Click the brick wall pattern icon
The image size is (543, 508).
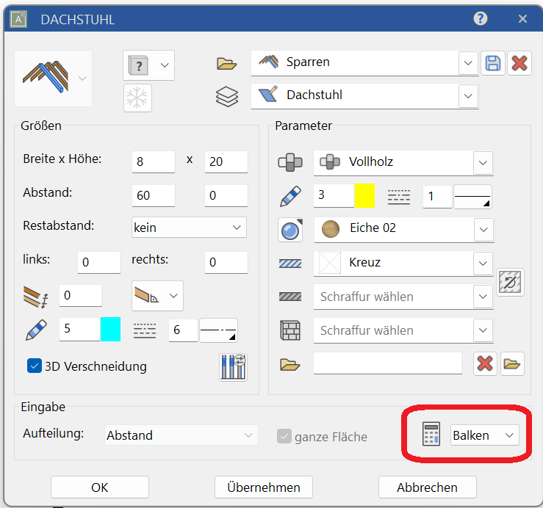tap(290, 330)
